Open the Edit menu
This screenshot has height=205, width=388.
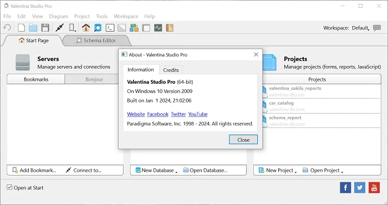point(22,16)
